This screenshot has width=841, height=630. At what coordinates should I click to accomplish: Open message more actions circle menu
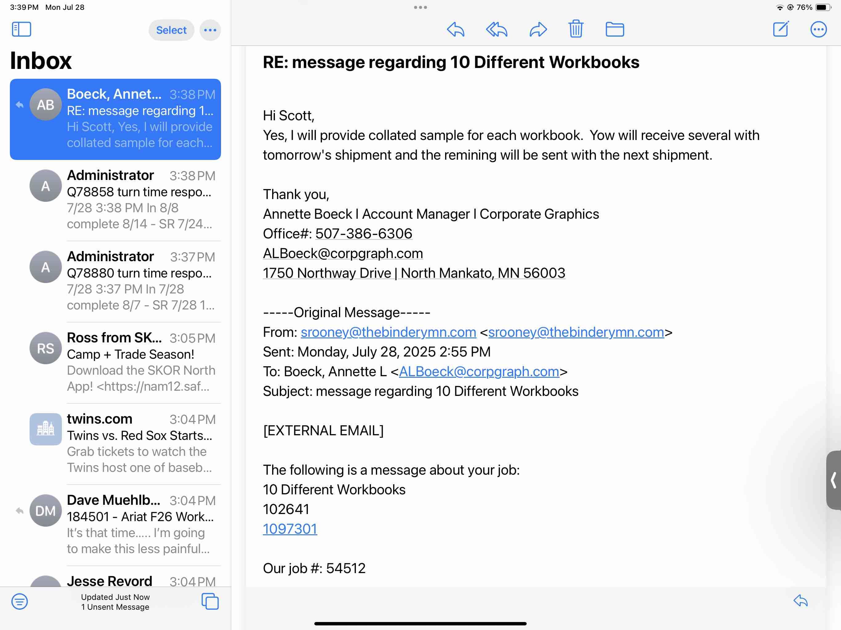818,29
